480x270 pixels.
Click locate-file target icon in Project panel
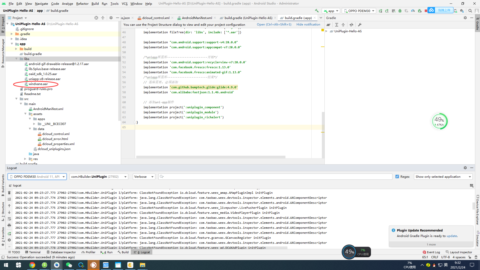coord(96,18)
